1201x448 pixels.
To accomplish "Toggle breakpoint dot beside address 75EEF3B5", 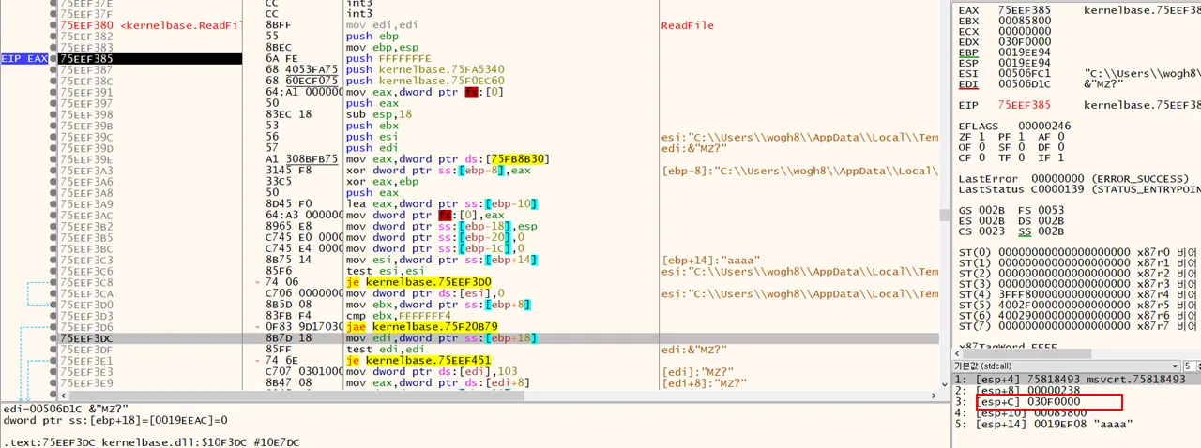I will click(x=54, y=238).
